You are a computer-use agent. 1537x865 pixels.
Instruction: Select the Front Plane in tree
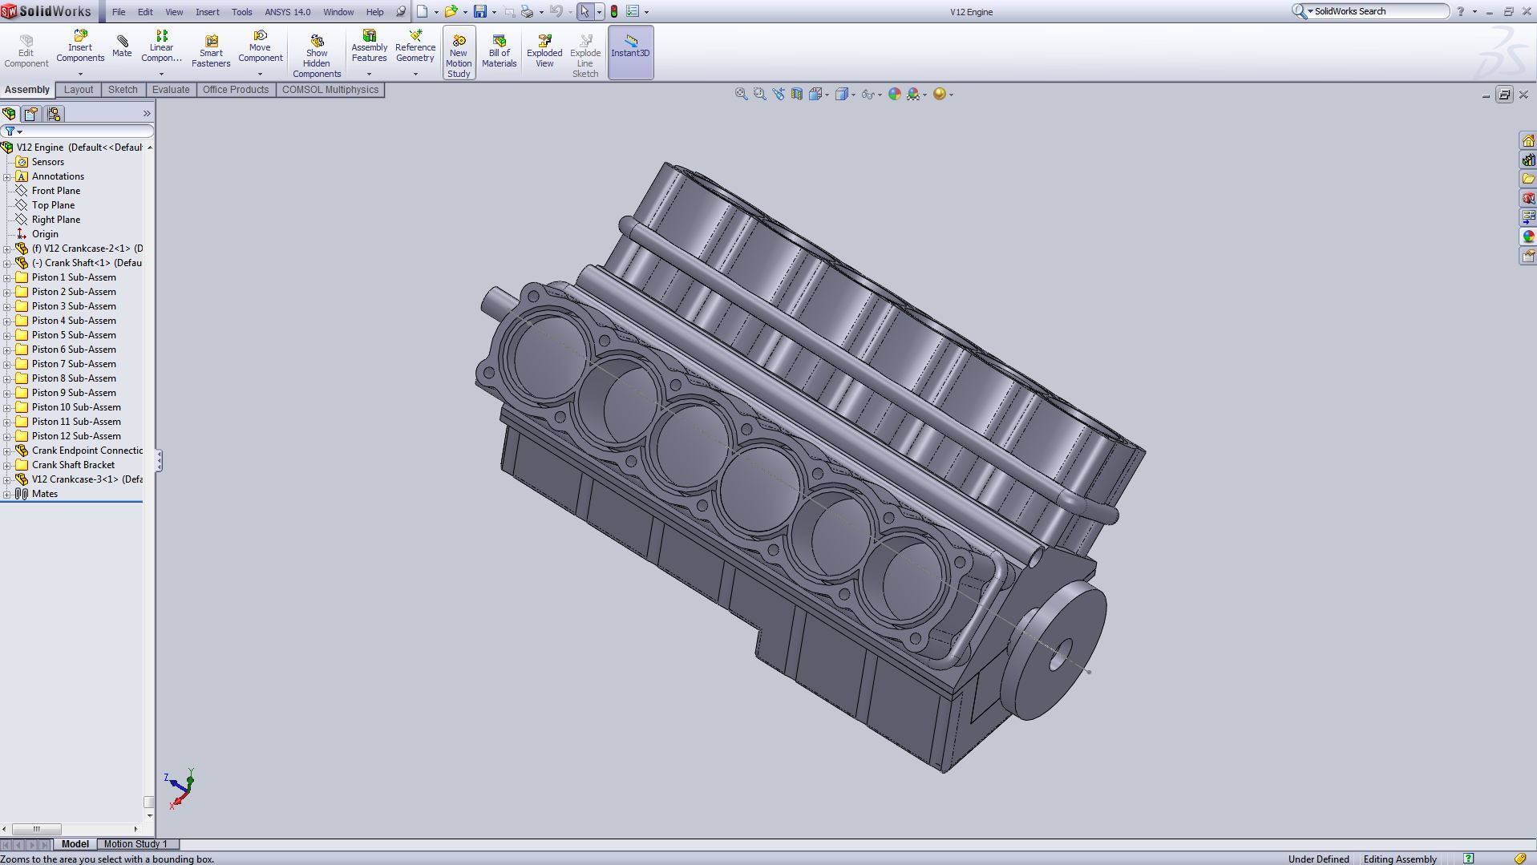click(x=48, y=191)
